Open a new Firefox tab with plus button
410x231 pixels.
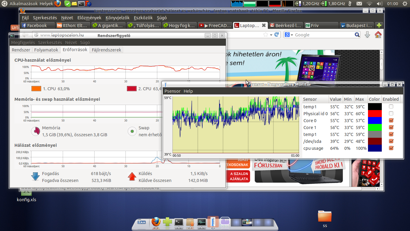(379, 26)
